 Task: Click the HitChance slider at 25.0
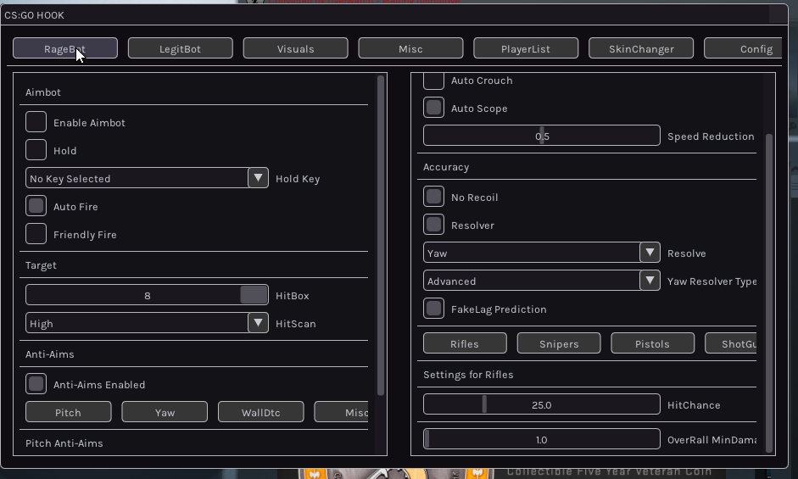(542, 404)
